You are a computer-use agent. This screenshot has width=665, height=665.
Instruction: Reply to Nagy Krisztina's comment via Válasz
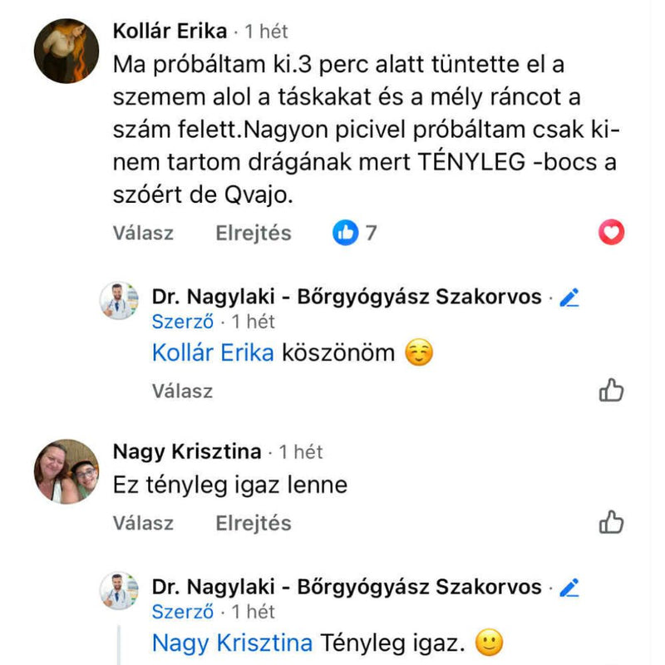[143, 524]
